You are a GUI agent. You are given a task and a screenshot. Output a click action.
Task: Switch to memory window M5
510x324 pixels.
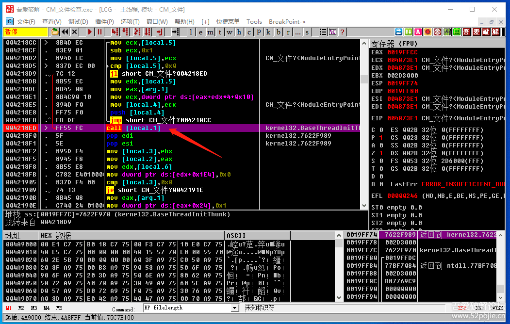pyautogui.click(x=59, y=308)
